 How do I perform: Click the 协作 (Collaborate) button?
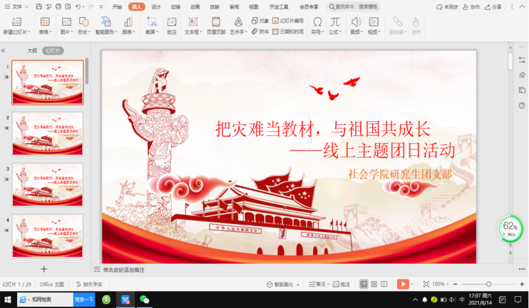click(x=471, y=6)
